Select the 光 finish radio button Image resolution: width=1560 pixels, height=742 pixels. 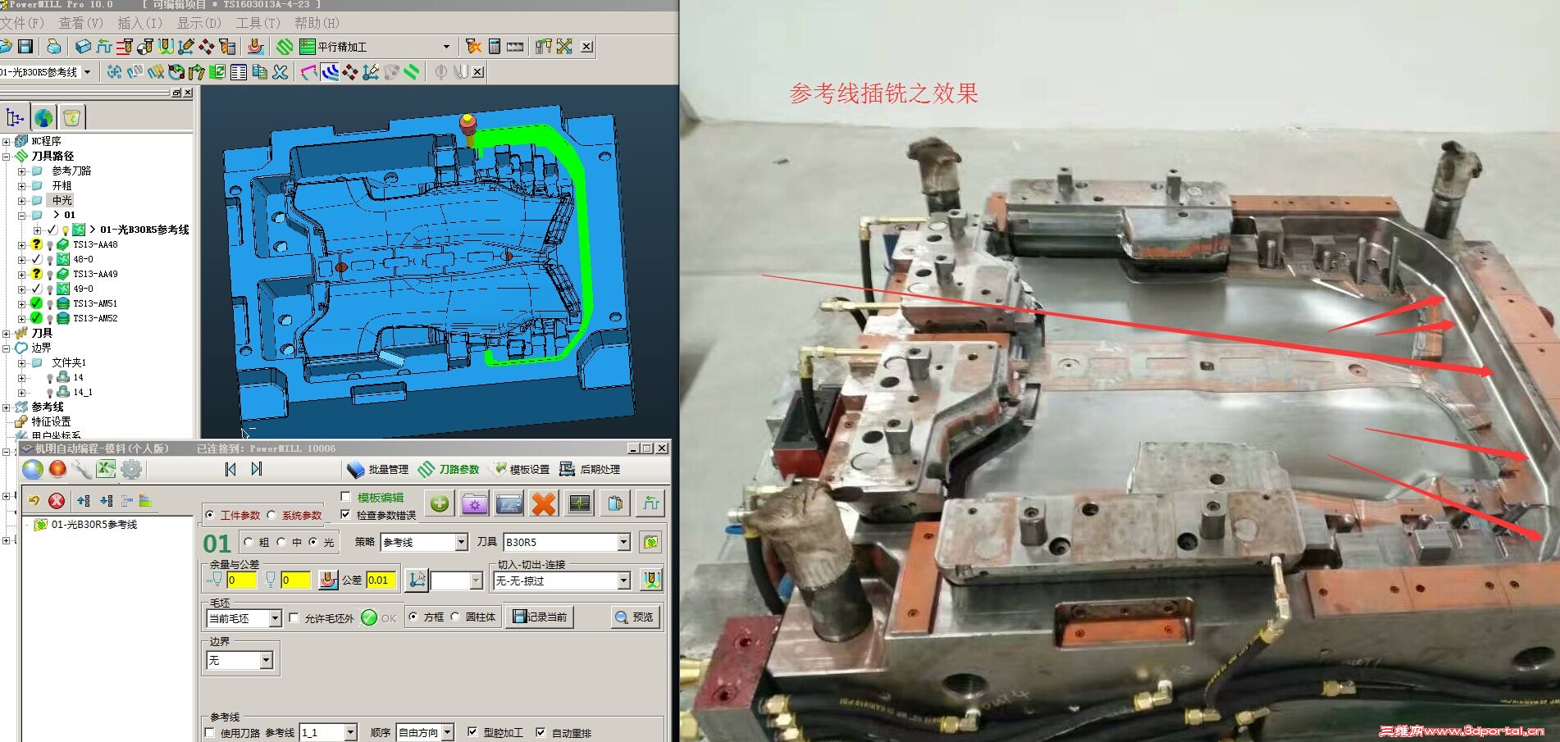312,542
